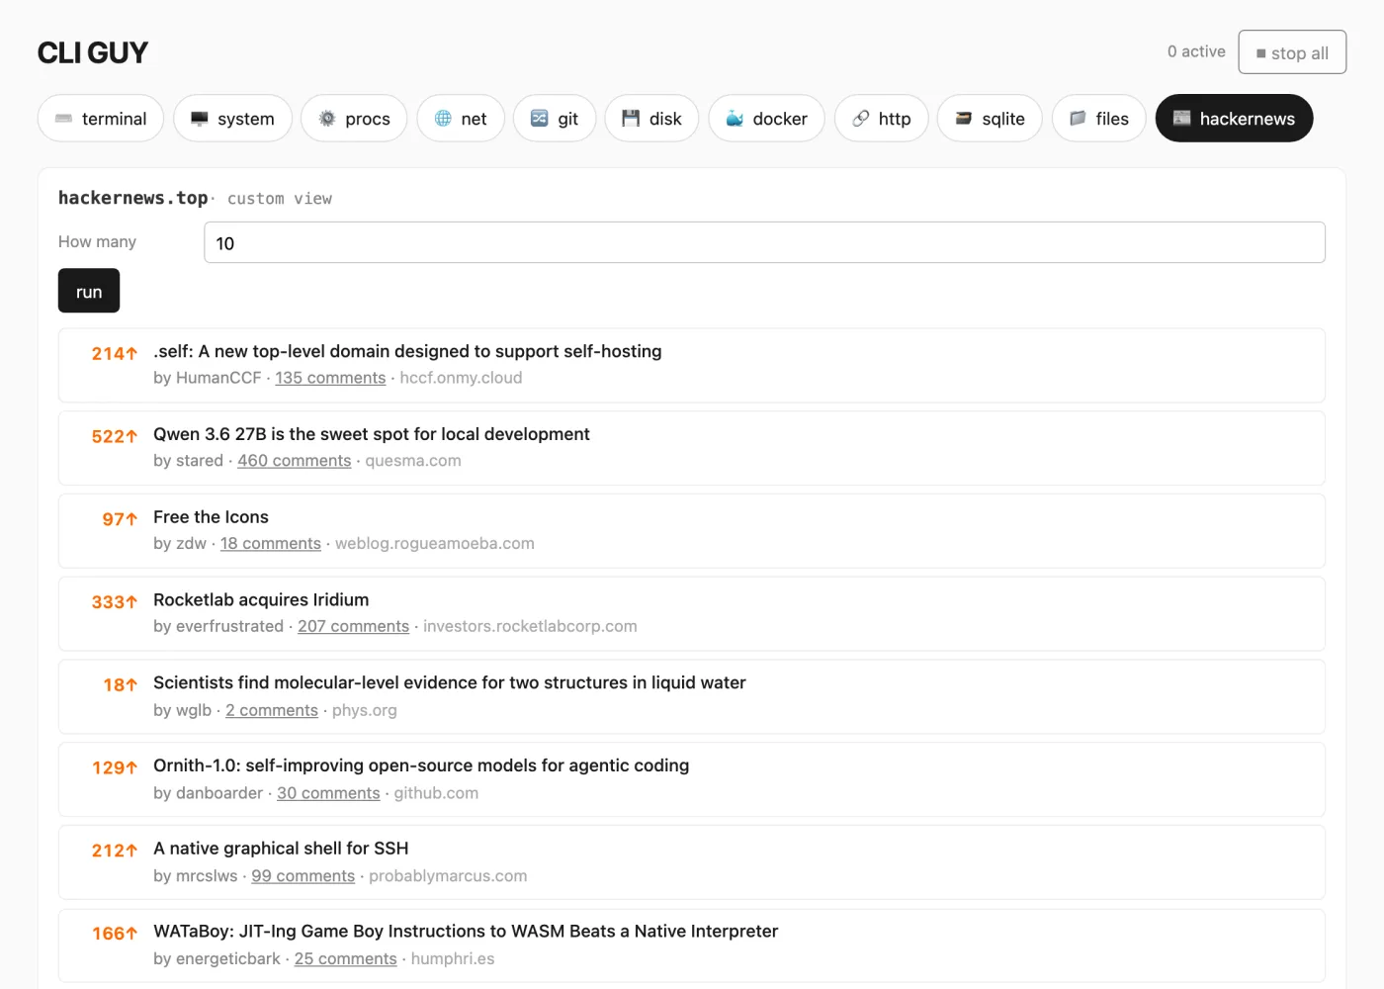The image size is (1384, 989).
Task: Click the 129 upvote score
Action: (x=115, y=767)
